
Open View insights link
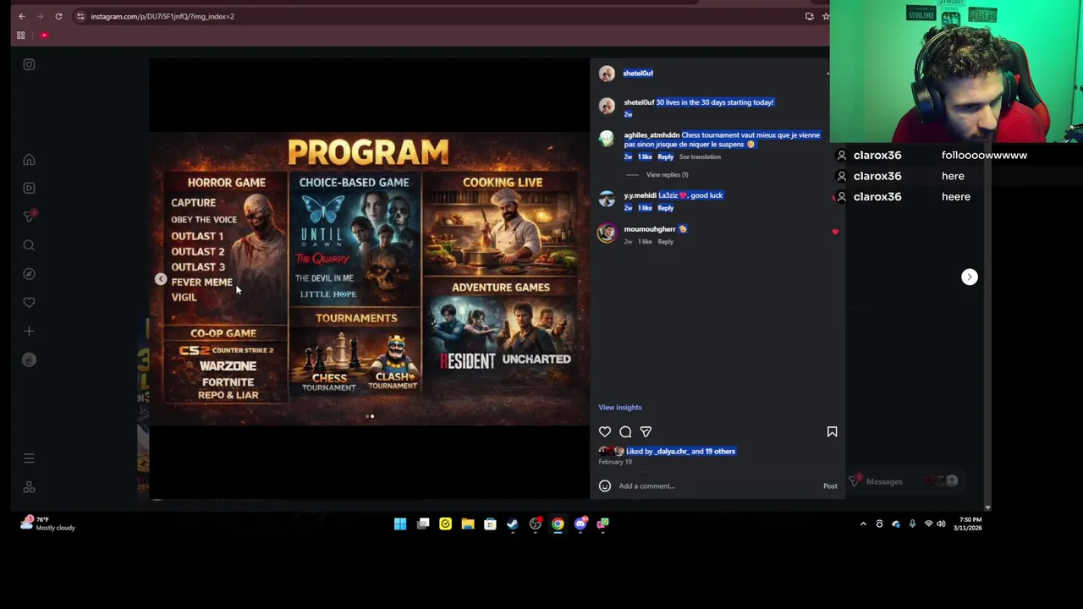pos(620,407)
